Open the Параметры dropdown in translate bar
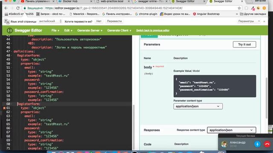Screen dimensions: 273x153 (x=249, y=21)
